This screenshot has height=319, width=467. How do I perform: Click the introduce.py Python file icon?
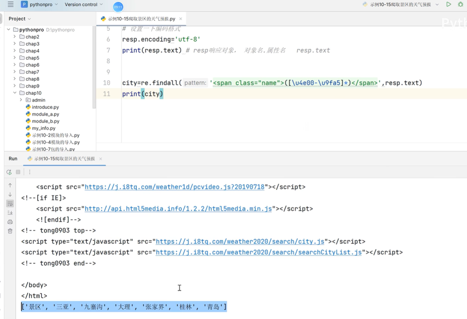pos(28,107)
